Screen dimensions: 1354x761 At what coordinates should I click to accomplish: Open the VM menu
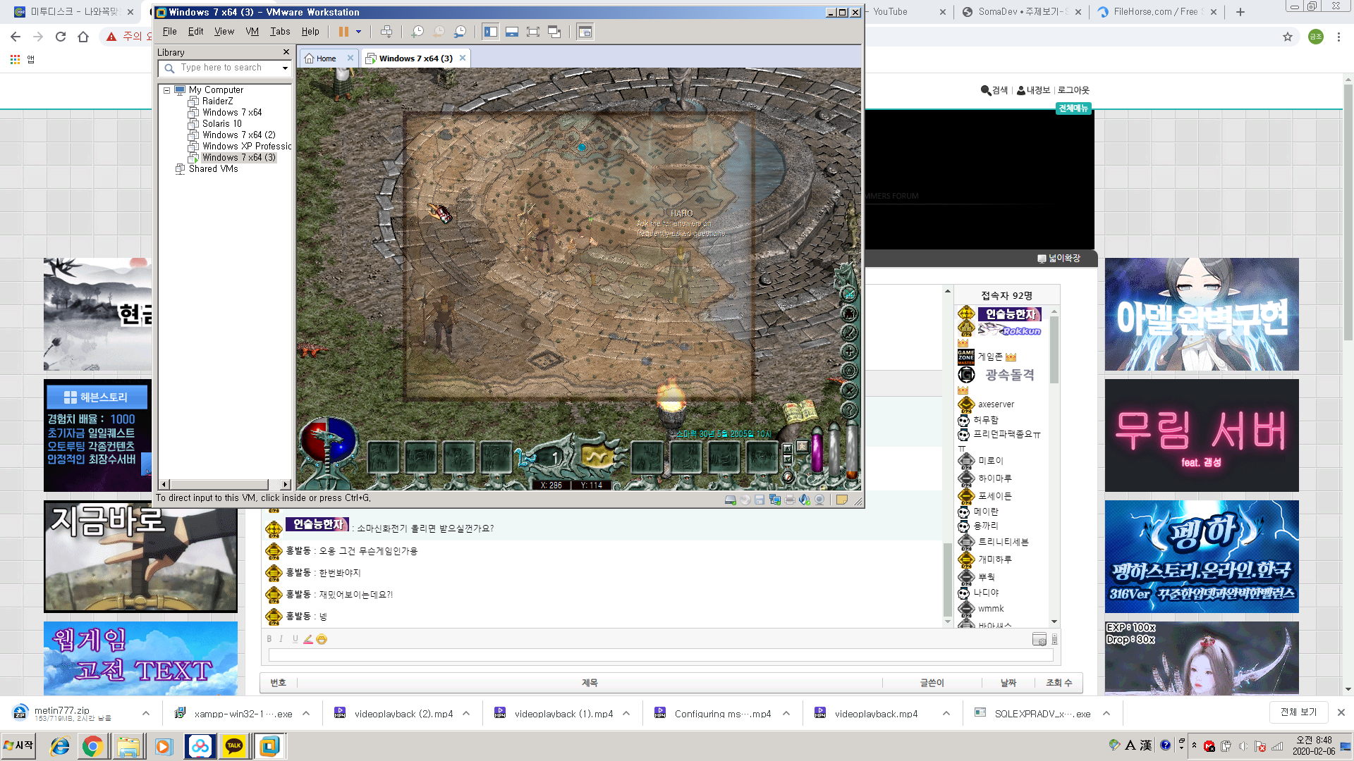[252, 32]
